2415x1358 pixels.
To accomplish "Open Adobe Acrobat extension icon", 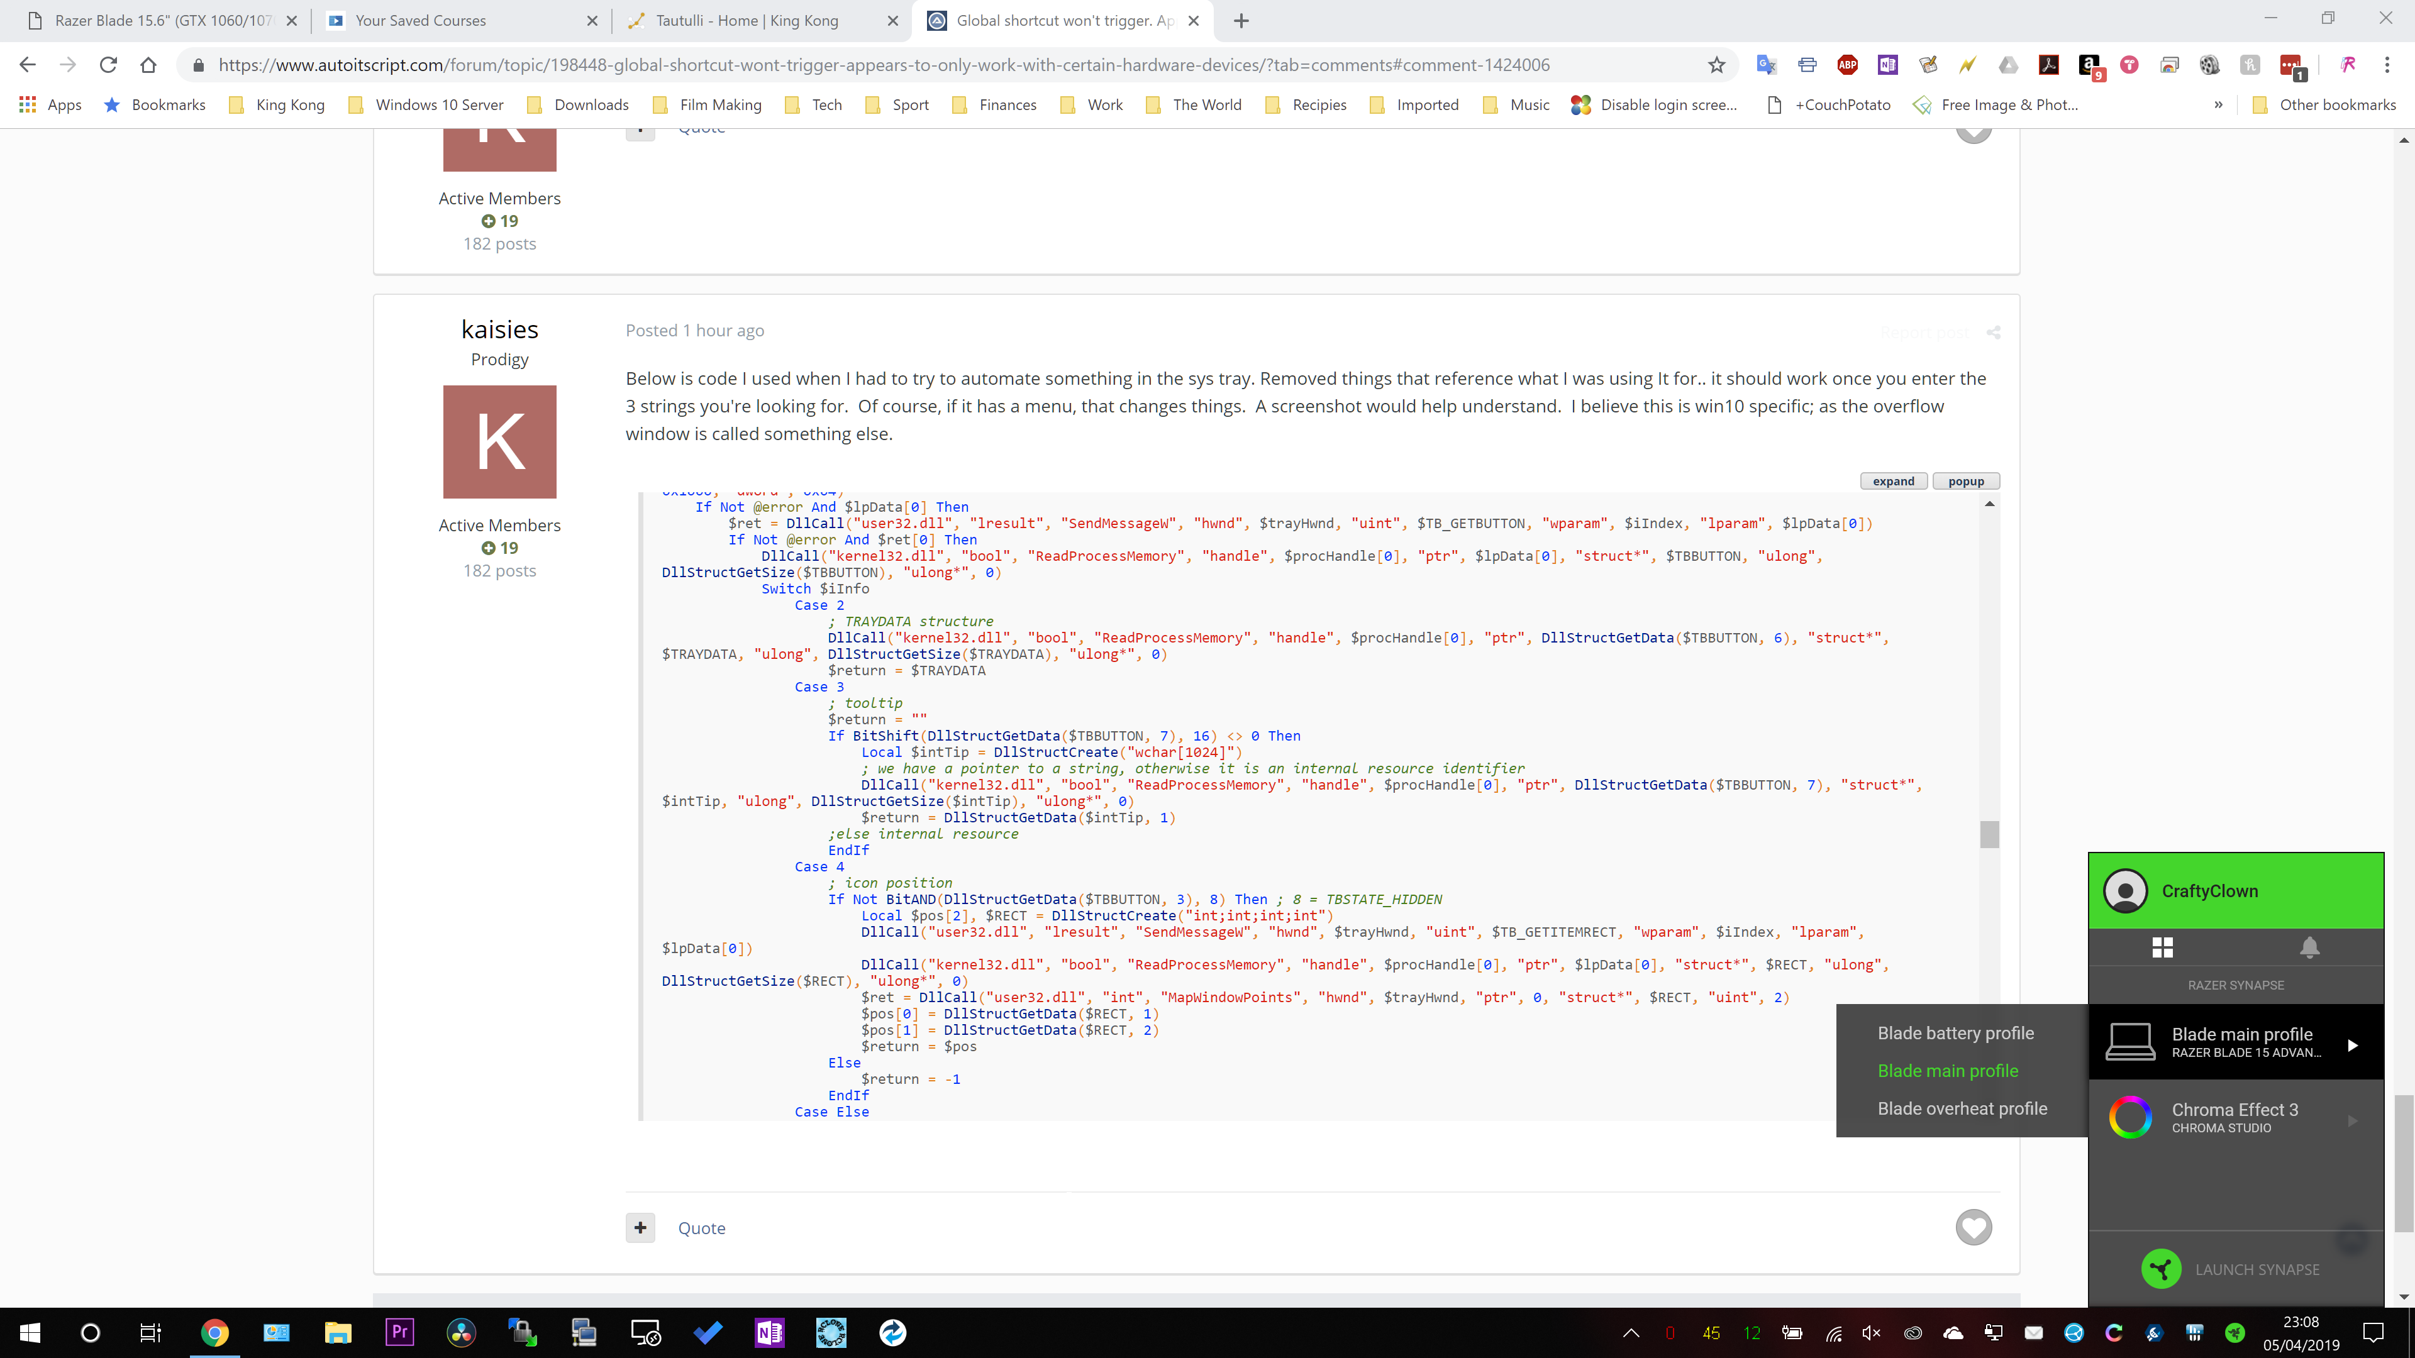I will click(x=2048, y=65).
